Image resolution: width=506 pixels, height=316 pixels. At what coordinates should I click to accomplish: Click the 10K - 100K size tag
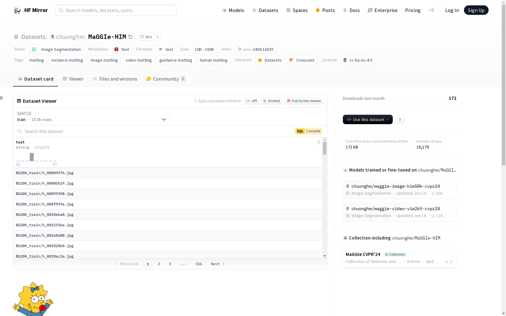204,49
